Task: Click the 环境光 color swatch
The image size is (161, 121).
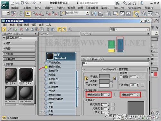Action: (104, 76)
